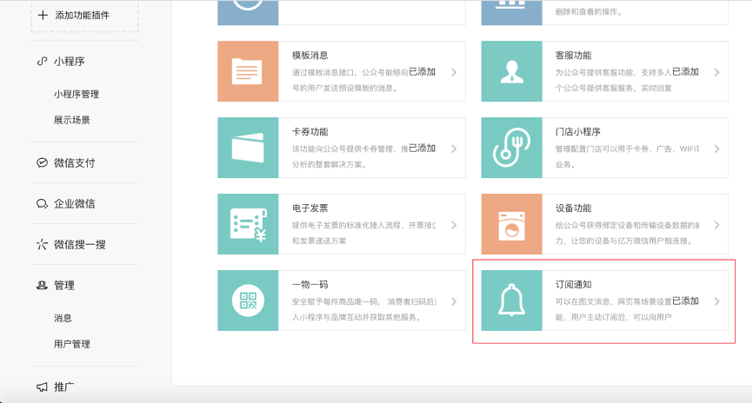Click the 设备功能 washing machine icon
753x403 pixels.
[x=512, y=225]
